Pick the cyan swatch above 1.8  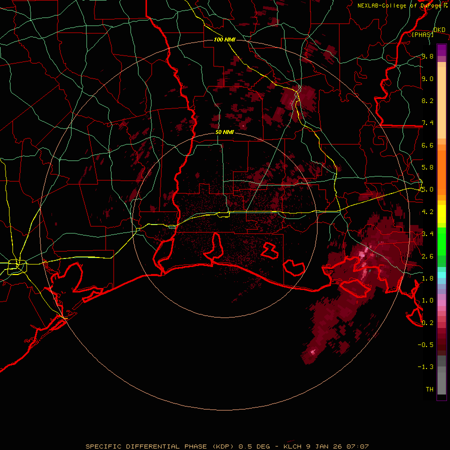coord(441,274)
